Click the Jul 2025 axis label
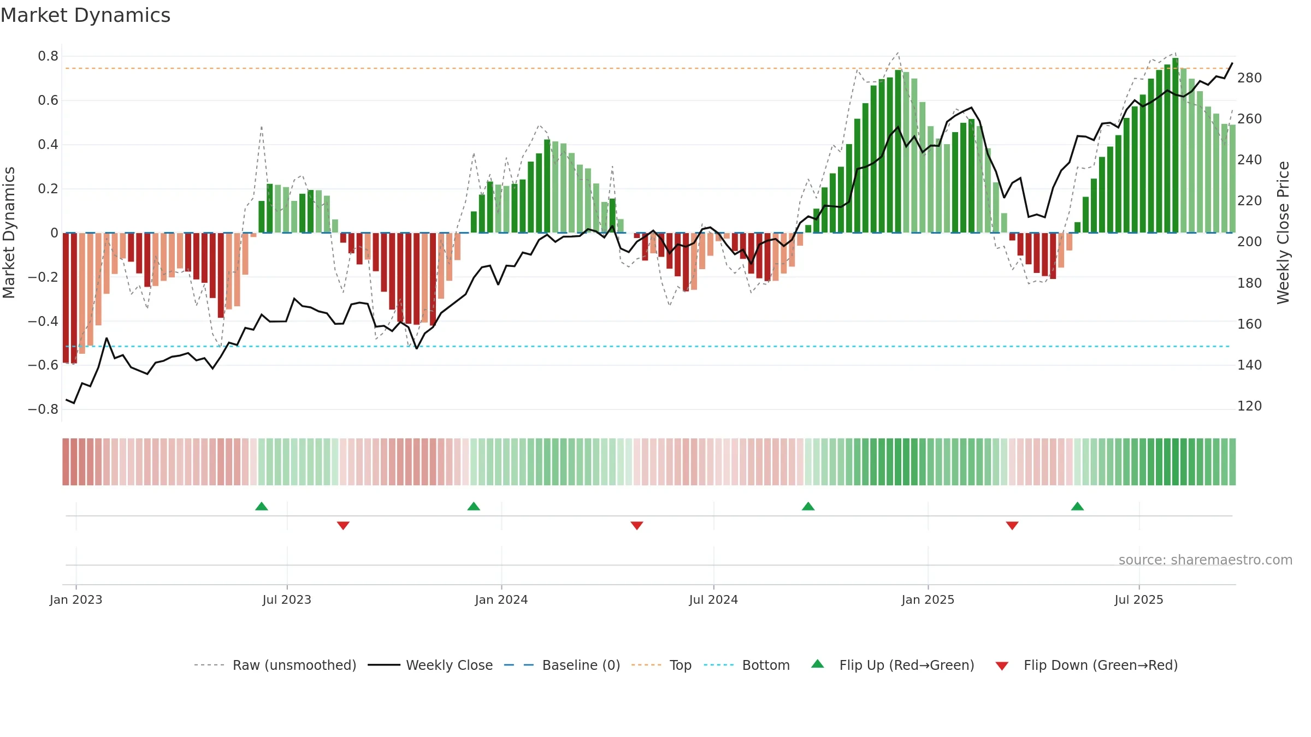 pos(1139,599)
